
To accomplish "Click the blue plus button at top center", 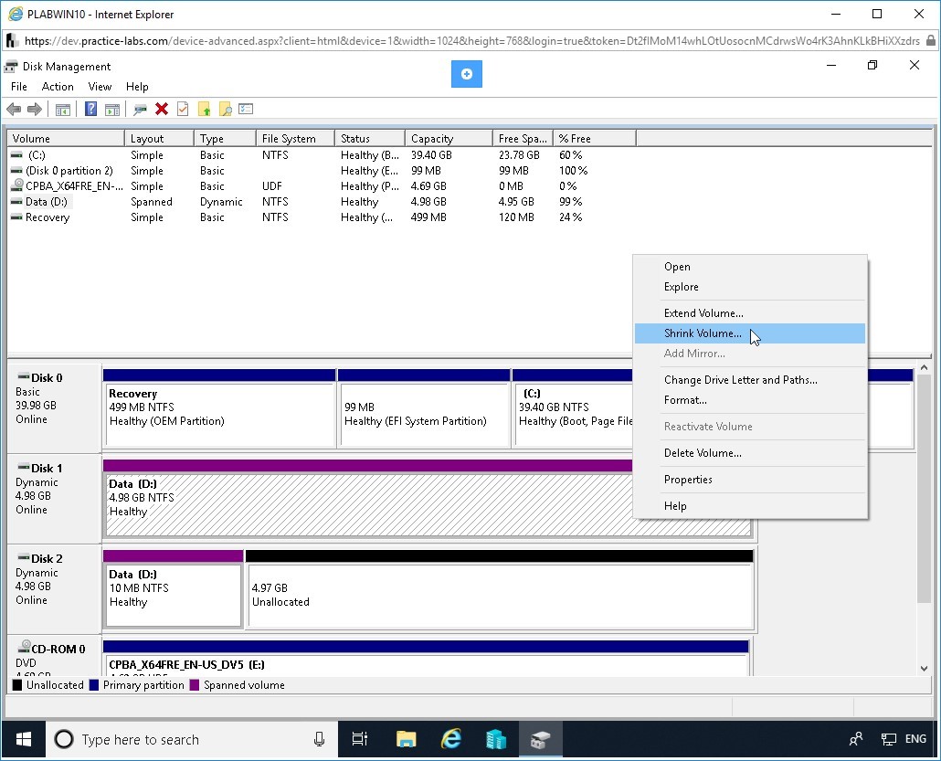I will point(466,74).
